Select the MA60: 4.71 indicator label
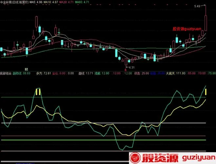The width and height of the screenshot is (216, 164). click(82, 2)
